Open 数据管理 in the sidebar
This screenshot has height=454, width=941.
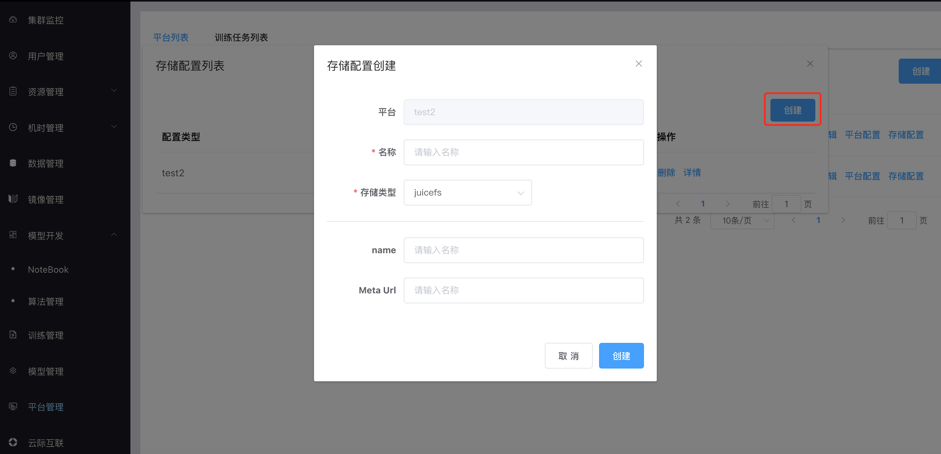pyautogui.click(x=46, y=163)
